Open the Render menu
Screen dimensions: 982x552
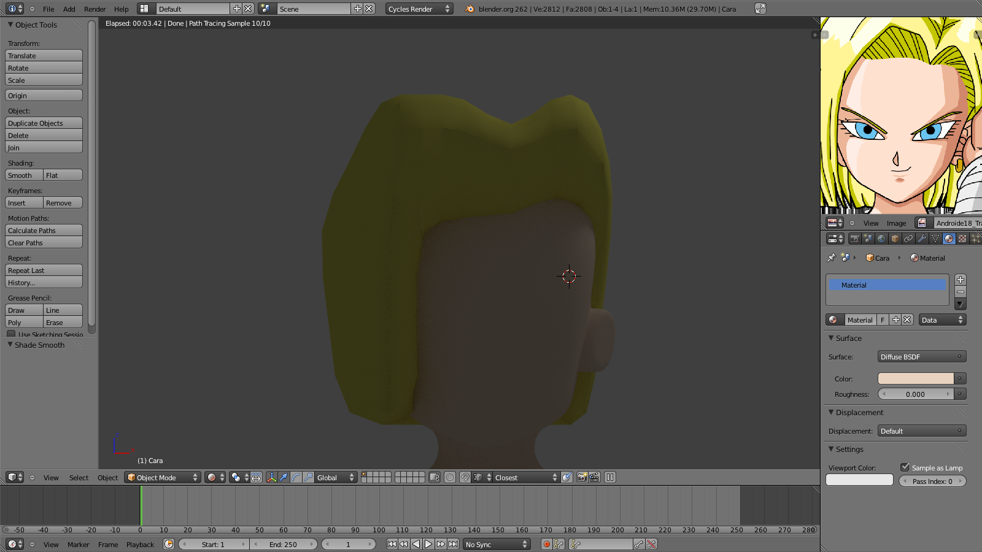95,9
